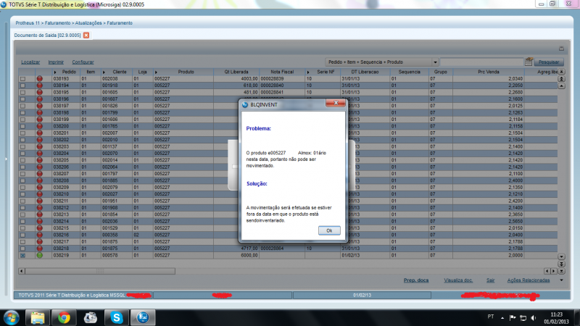This screenshot has width=580, height=326.
Task: Show hidden tray icons arrow
Action: pyautogui.click(x=502, y=317)
